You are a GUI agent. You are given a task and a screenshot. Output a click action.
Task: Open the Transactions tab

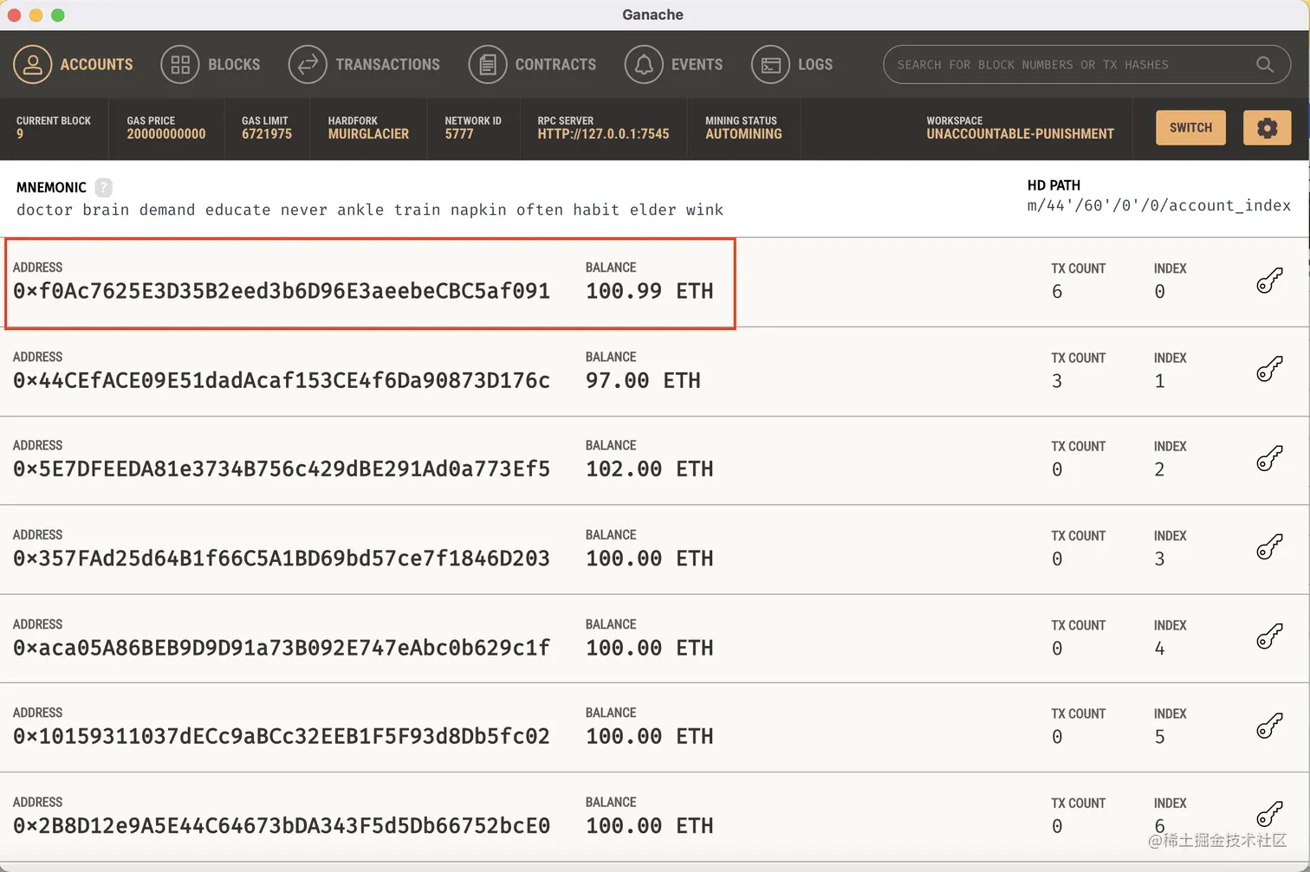pos(364,65)
